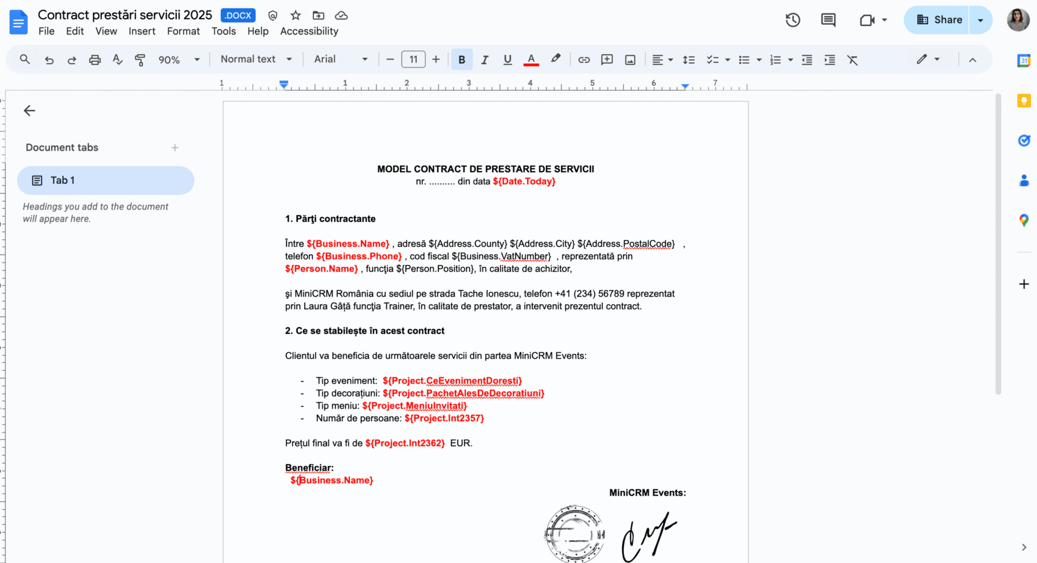Toggle bold formatting
The width and height of the screenshot is (1037, 563).
[462, 60]
